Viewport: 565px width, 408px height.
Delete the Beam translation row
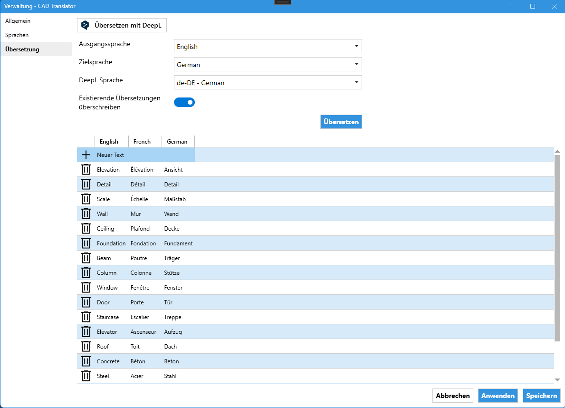pos(86,258)
